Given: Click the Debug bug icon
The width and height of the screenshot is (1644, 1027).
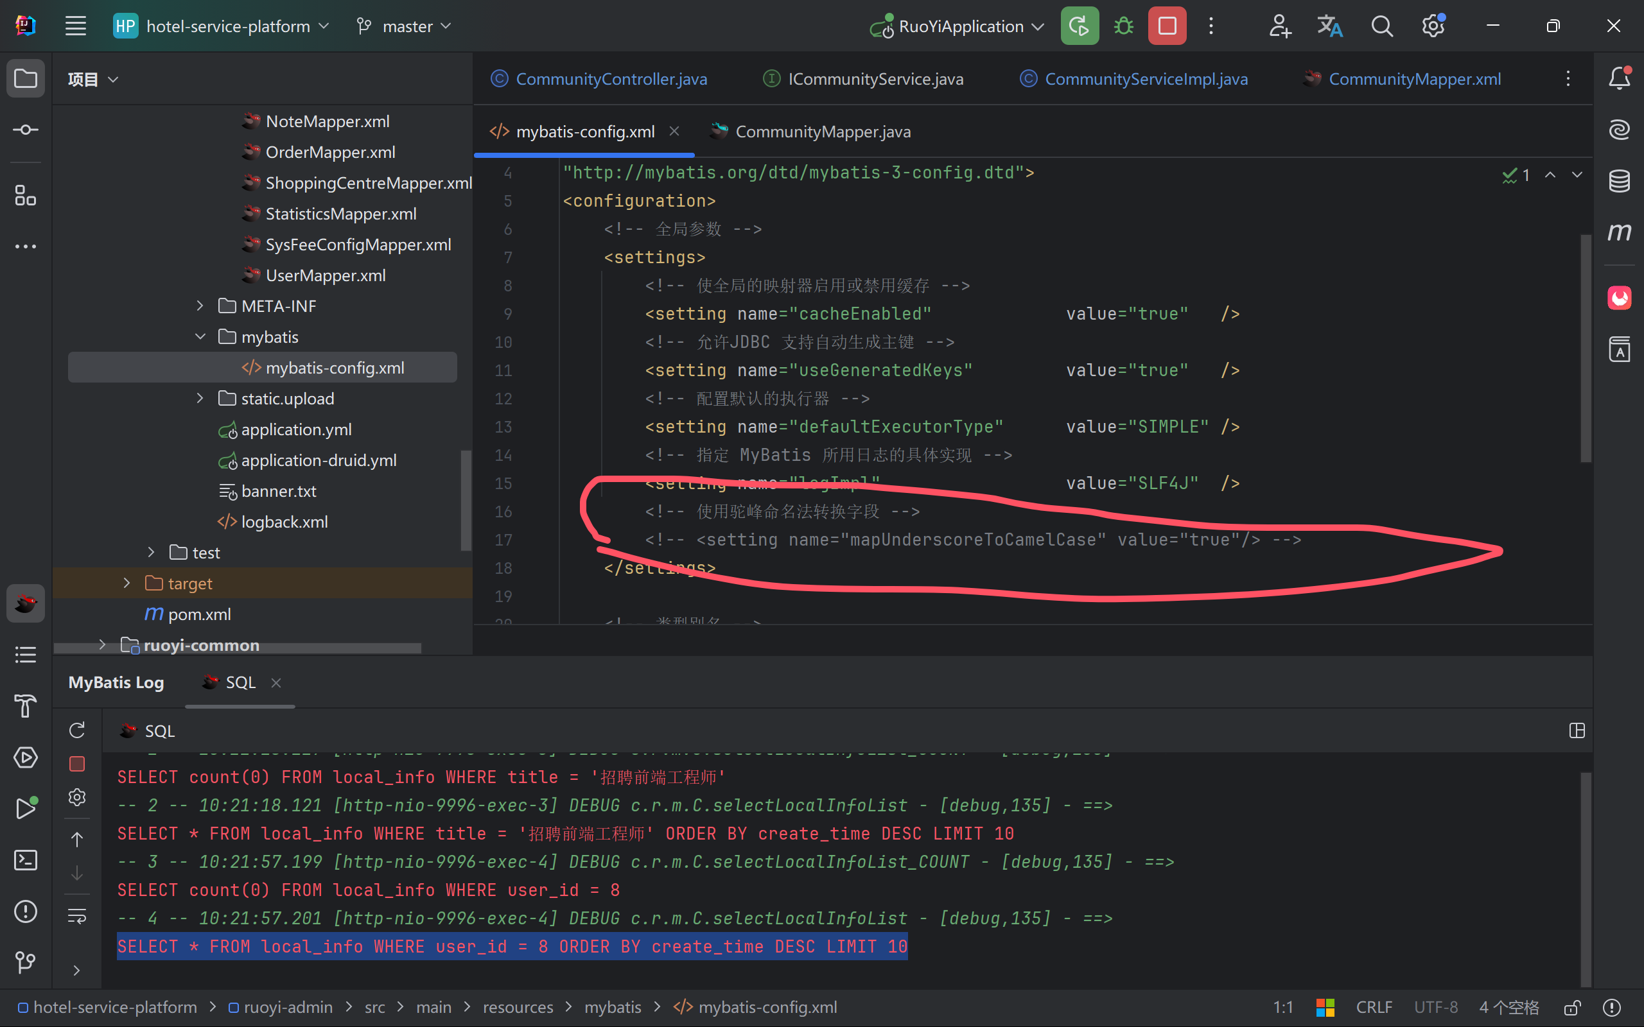Looking at the screenshot, I should pyautogui.click(x=1124, y=26).
